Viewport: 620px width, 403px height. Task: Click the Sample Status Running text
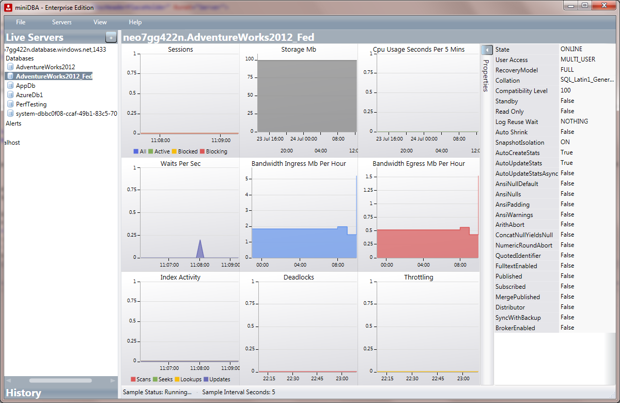tap(157, 392)
